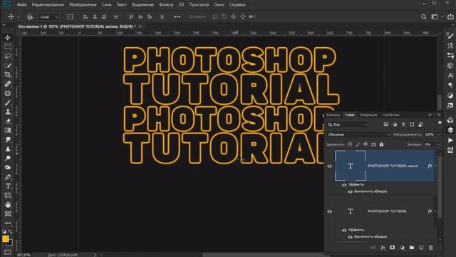Click the Layers panel vertical scrollbar
456x257 pixels.
click(x=440, y=186)
